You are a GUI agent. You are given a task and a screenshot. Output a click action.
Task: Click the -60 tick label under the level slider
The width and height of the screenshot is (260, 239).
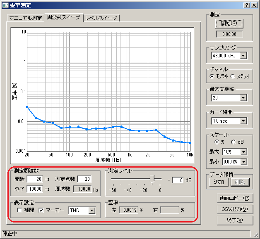[x=113, y=190]
